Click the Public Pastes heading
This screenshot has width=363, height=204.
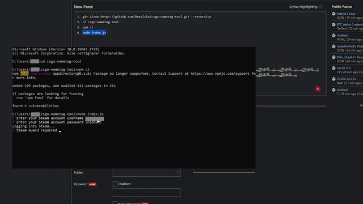point(341,7)
